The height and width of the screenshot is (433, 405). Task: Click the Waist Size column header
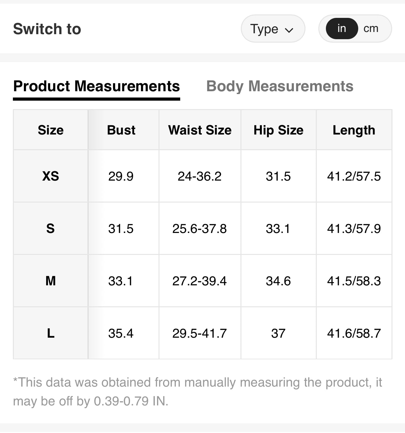tap(200, 130)
